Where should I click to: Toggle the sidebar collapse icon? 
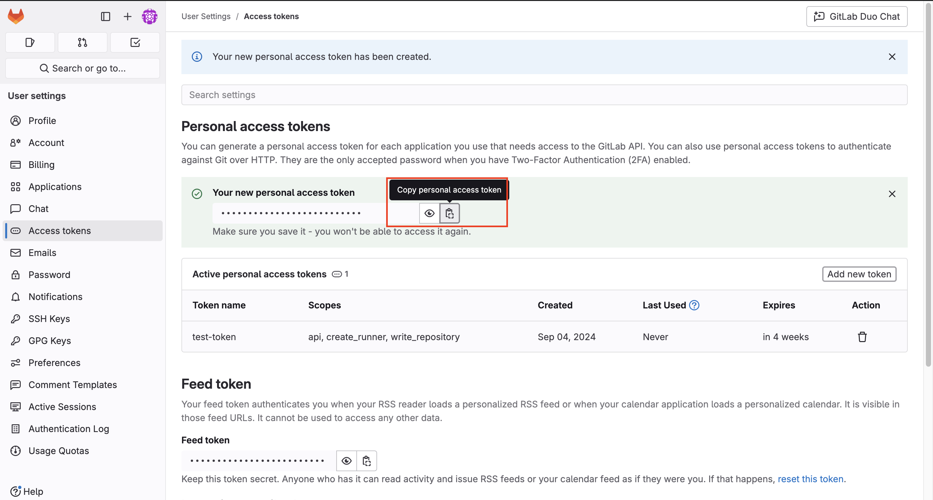coord(105,17)
